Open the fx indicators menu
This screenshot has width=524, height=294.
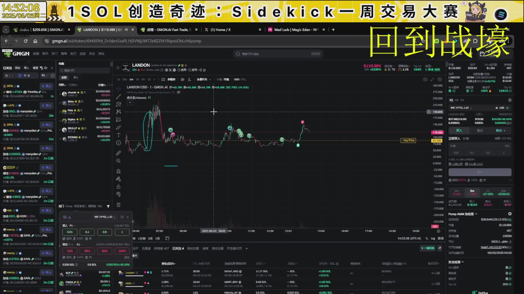tap(189, 79)
